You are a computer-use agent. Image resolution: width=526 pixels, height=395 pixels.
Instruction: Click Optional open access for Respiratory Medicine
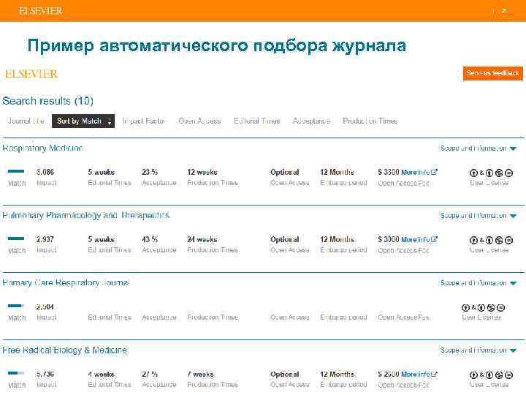coord(284,173)
